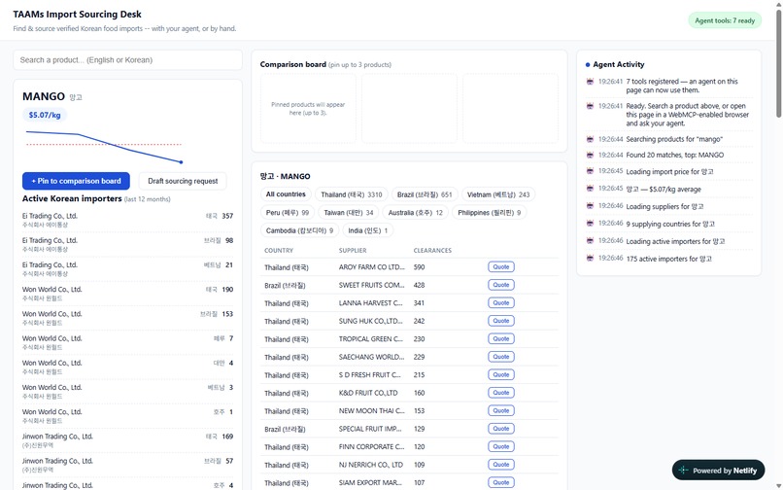Image resolution: width=783 pixels, height=490 pixels.
Task: Click agent icon beside 'Ready. Search a product'
Action: coord(590,106)
